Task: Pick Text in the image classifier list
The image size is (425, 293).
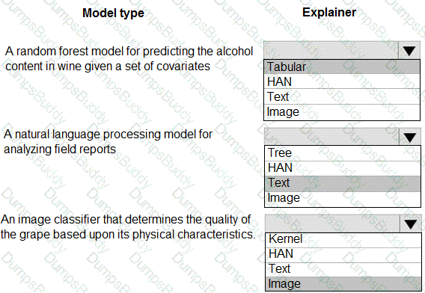Action: click(343, 269)
